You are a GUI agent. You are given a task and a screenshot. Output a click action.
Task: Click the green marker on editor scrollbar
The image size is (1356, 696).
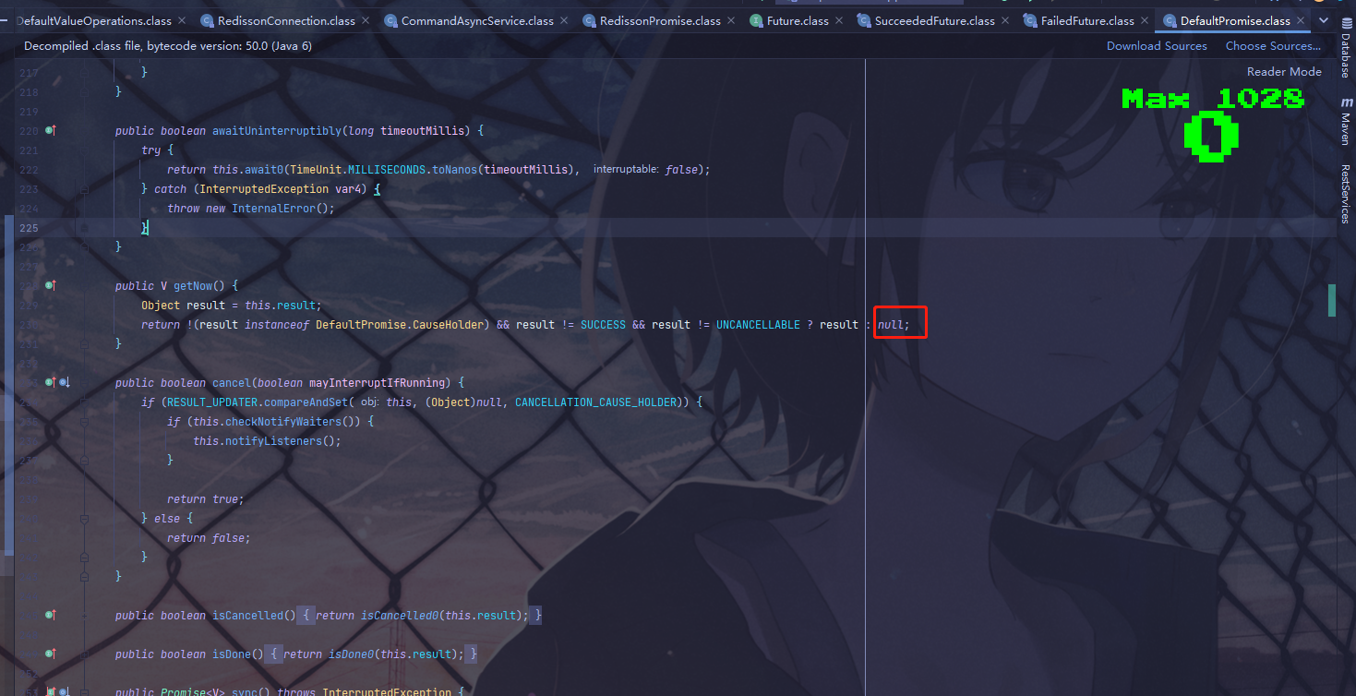(x=1330, y=300)
